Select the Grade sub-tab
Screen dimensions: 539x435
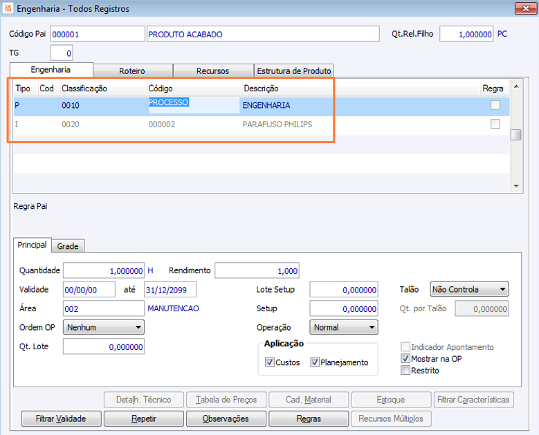click(68, 246)
